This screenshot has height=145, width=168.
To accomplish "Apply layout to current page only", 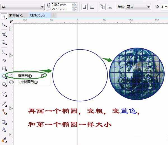I will coord(110,7).
